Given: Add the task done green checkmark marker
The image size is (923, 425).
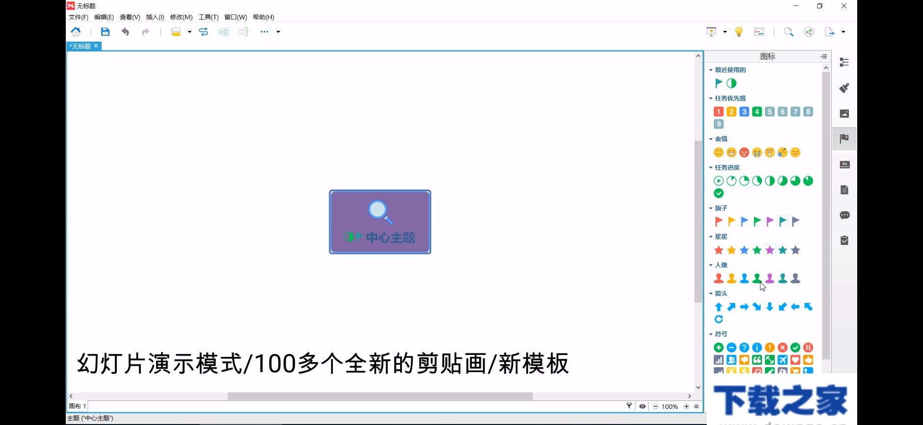Looking at the screenshot, I should coord(719,193).
